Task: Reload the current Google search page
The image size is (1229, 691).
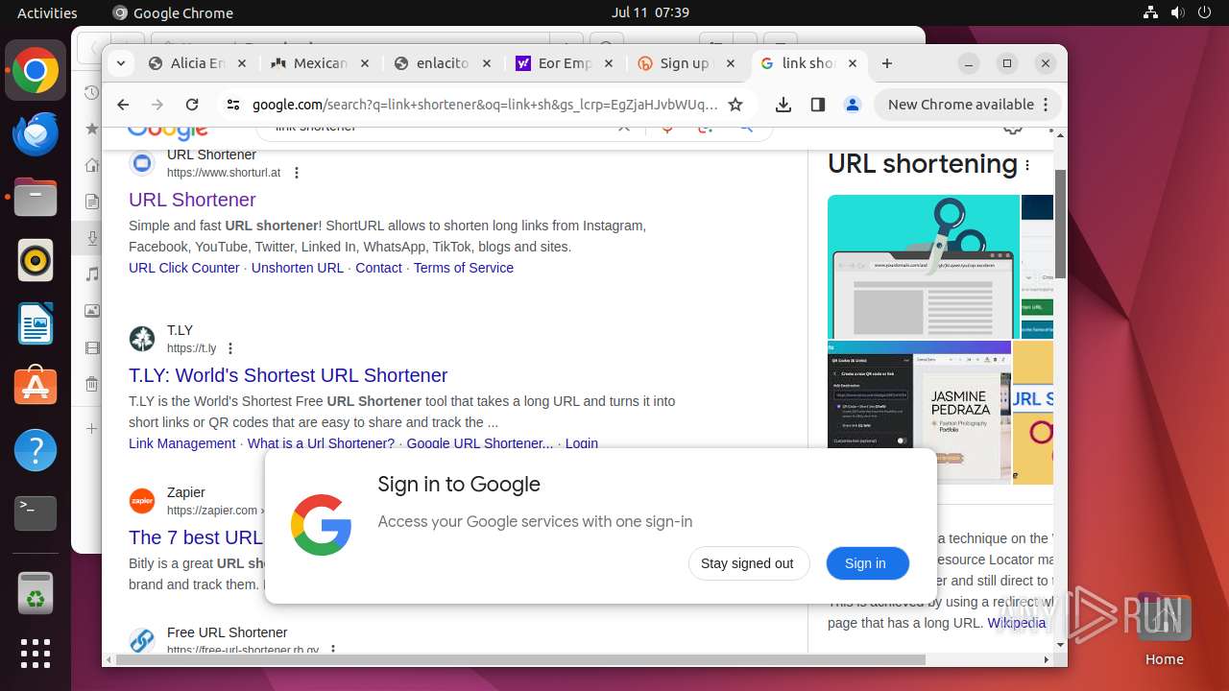Action: pos(192,105)
